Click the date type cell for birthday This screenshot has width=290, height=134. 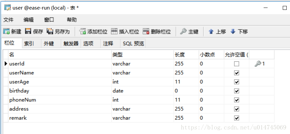point(143,91)
